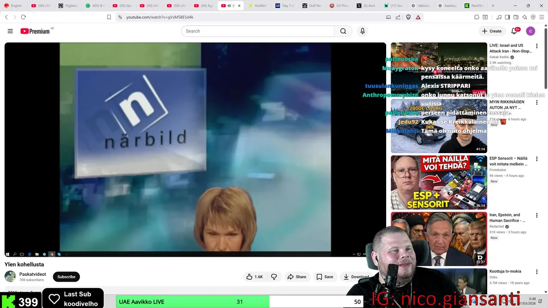This screenshot has width=548, height=308.
Task: Focus the YouTube search field
Action: 258,31
